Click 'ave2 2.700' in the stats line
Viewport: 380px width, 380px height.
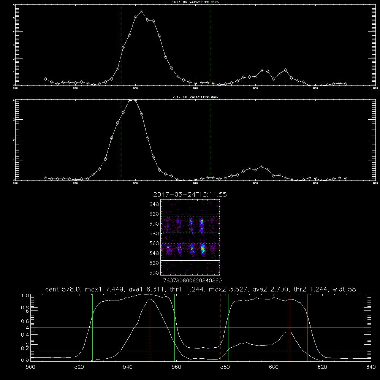[x=271, y=289]
